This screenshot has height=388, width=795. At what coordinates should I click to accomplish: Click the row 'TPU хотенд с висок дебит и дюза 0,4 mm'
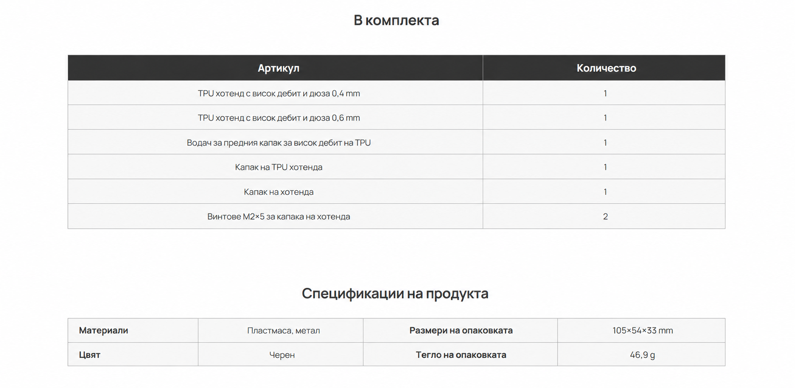tap(396, 93)
